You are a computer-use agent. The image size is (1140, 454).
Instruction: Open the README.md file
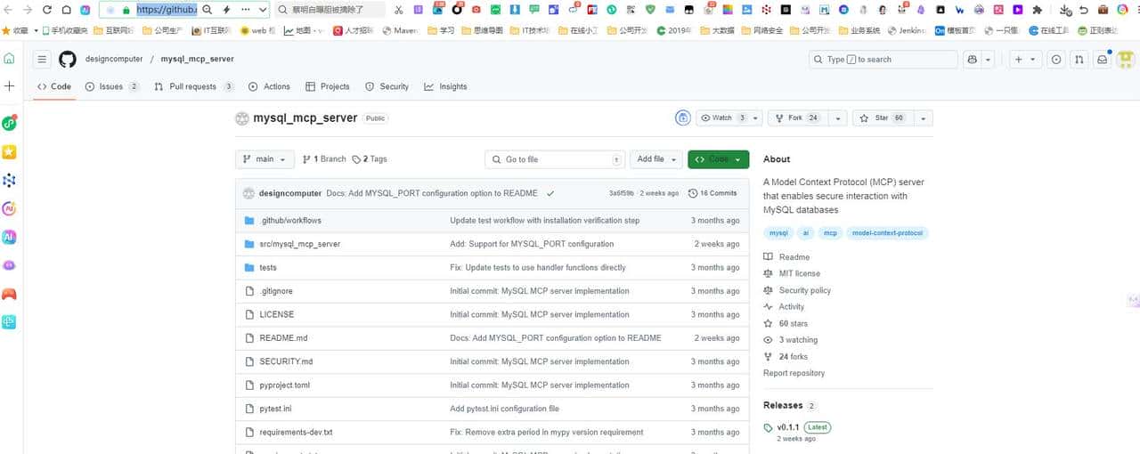click(283, 338)
